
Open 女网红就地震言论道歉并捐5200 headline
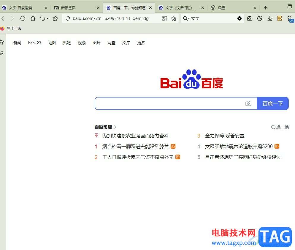[x=239, y=146]
